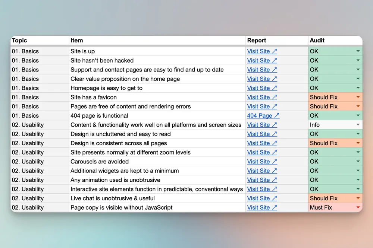Viewport: 373px width, 248px height.
Task: Open Info dropdown for platforms and screen sizes row
Action: point(358,125)
